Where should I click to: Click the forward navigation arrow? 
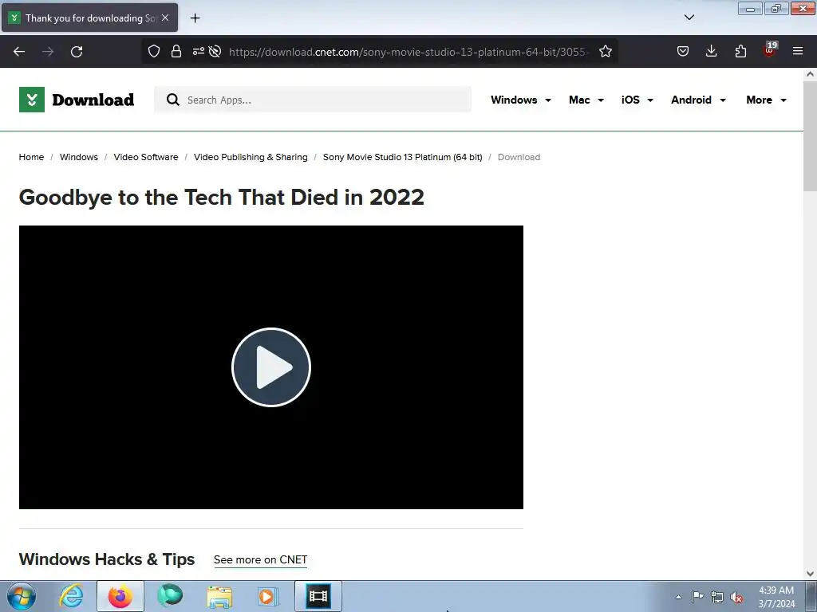pyautogui.click(x=48, y=52)
